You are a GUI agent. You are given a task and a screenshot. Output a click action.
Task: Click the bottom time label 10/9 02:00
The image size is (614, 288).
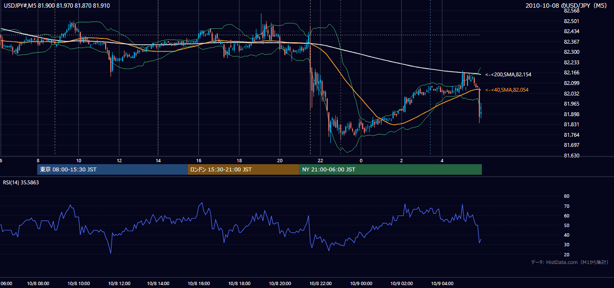point(401,284)
